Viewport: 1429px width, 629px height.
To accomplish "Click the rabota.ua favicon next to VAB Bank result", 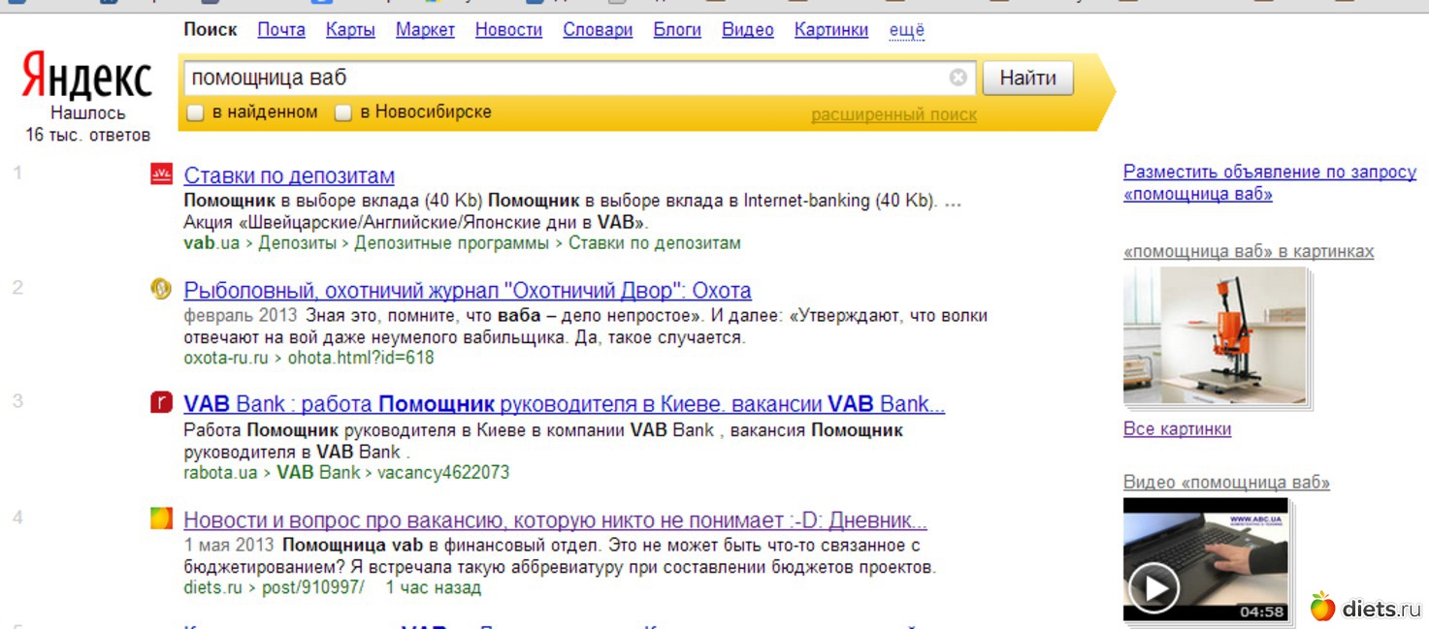I will pos(161,403).
